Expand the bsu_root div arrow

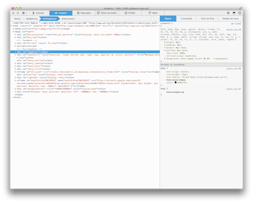coord(16,37)
